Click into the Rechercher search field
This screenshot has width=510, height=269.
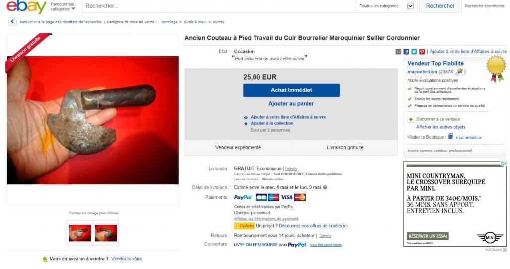218,6
